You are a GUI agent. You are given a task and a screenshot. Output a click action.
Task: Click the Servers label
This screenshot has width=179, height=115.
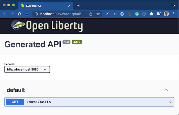tap(9, 64)
